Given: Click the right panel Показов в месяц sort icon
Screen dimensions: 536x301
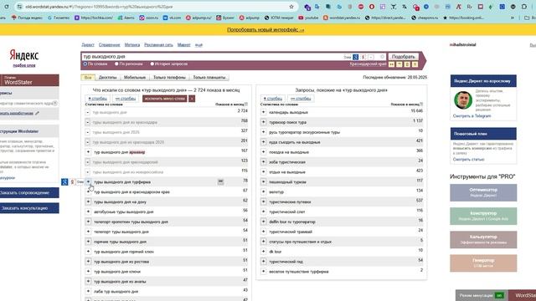Looking at the screenshot, I should tap(421, 105).
